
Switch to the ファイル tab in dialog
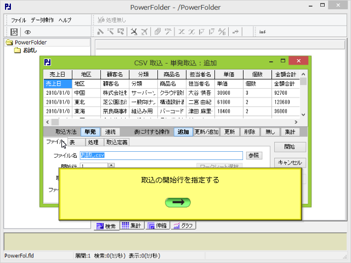(55, 142)
